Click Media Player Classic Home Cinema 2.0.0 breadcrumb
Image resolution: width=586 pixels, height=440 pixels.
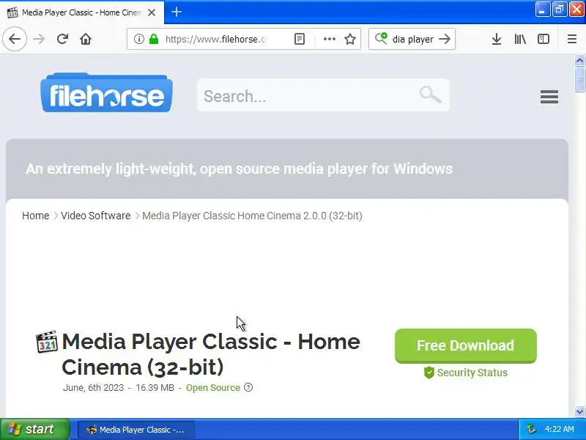[x=252, y=216]
